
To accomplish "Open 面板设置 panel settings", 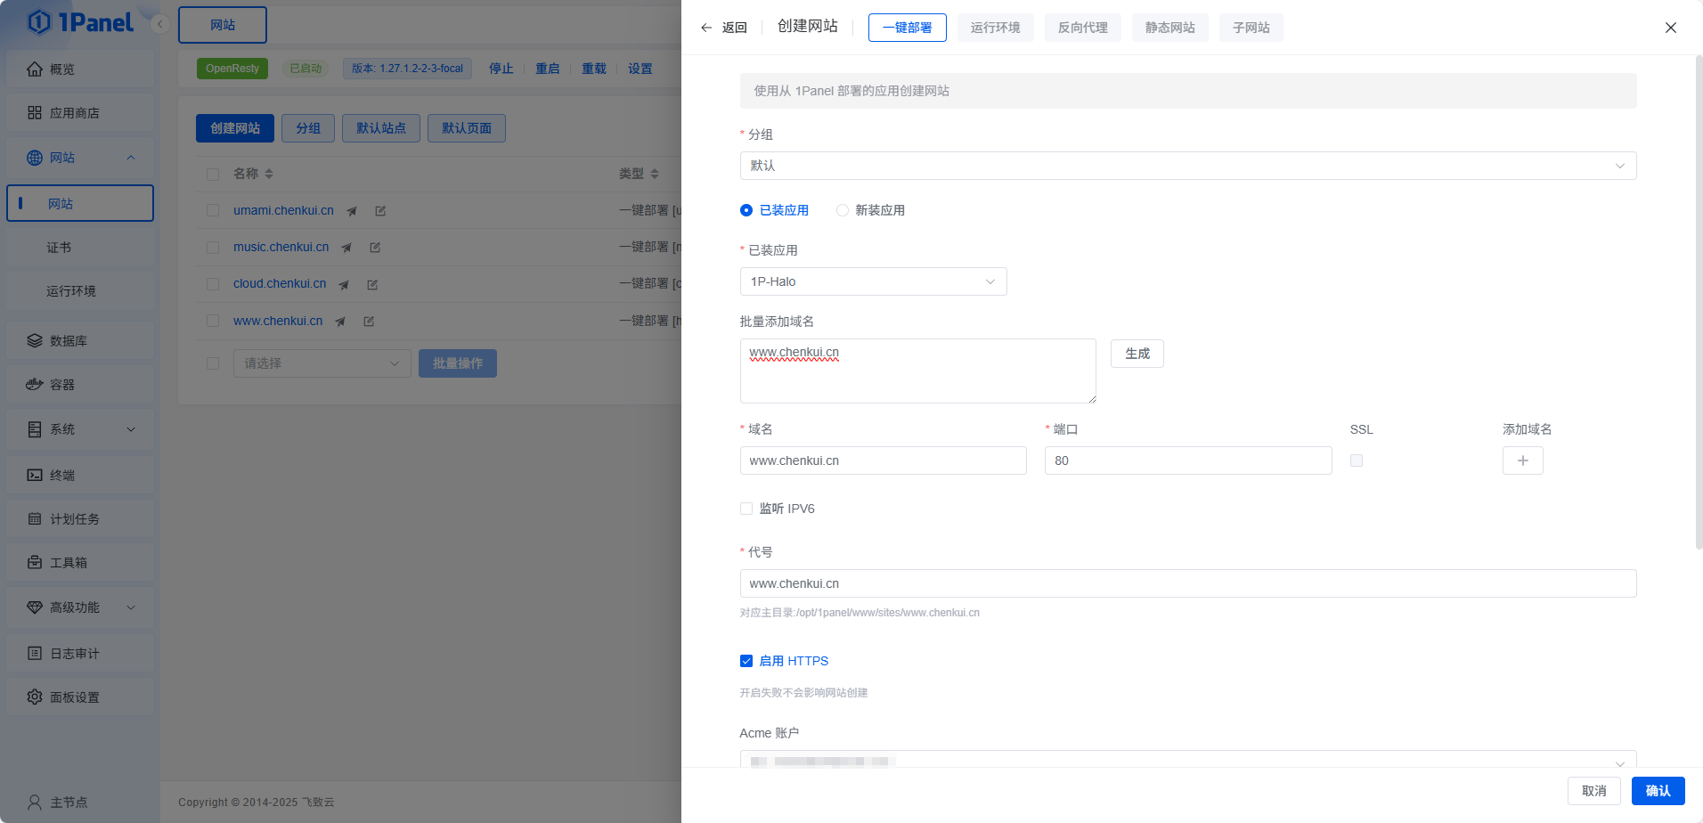I will (74, 697).
